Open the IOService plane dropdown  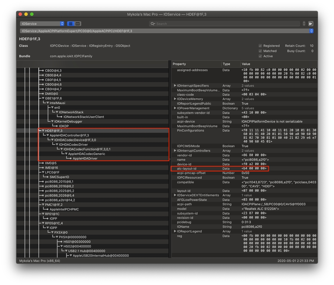coord(42,24)
